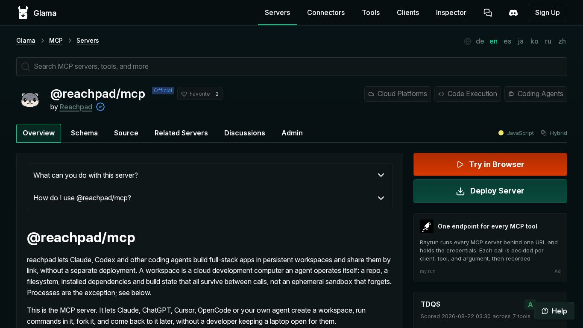Switch to the Source tab
Screen dimensions: 583x328
(x=126, y=133)
